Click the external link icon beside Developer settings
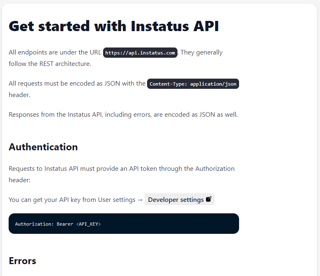 coord(209,199)
